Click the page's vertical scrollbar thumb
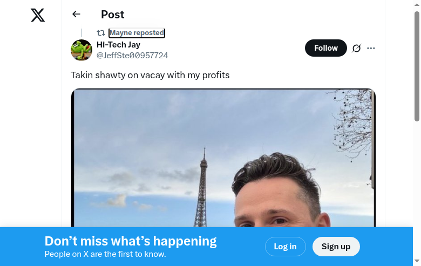 pyautogui.click(x=417, y=65)
